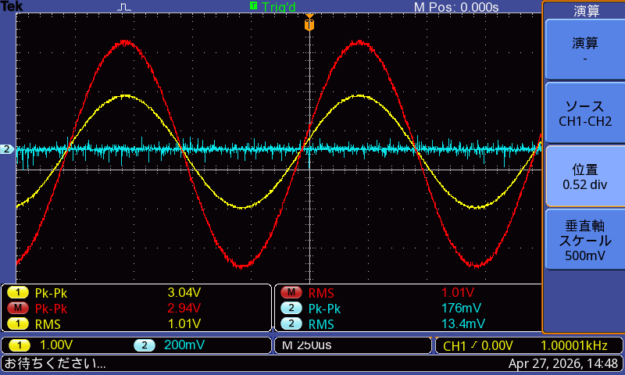Click the CH1 trigger source label

[x=455, y=346]
